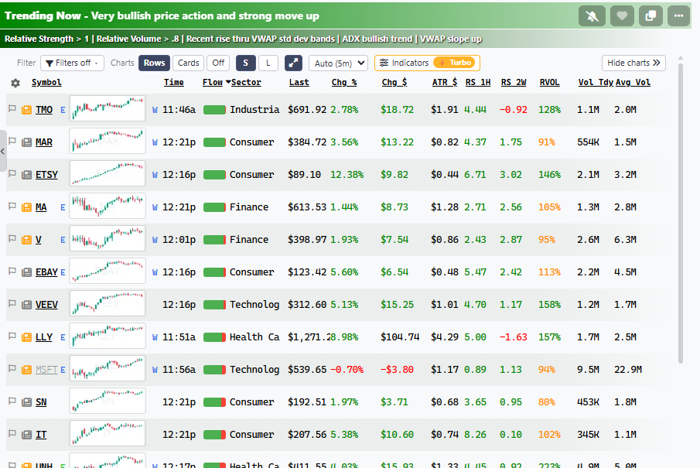The height and width of the screenshot is (468, 700).
Task: Open the news icon for V
Action: 27,240
